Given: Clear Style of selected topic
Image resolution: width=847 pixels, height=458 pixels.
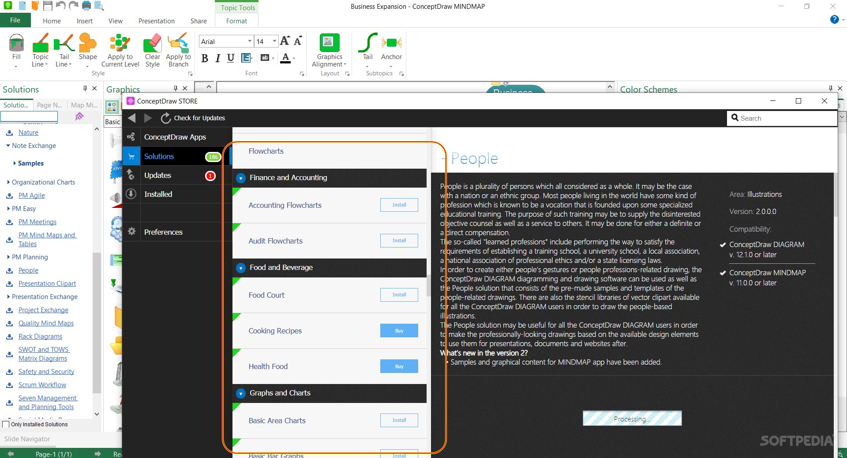Looking at the screenshot, I should coord(152,50).
